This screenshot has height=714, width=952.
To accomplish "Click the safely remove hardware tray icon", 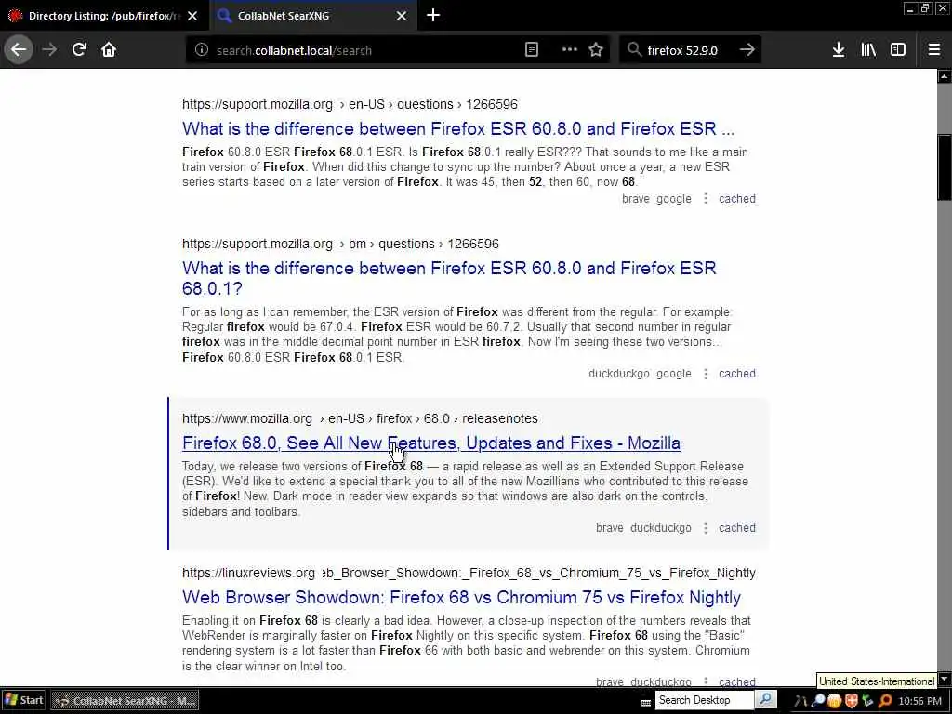I will point(868,701).
